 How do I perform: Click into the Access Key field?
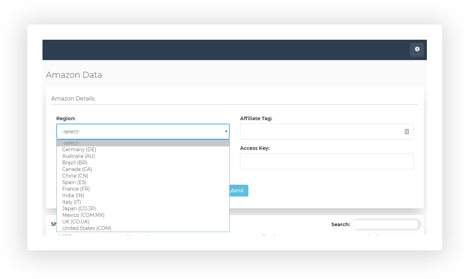(326, 161)
